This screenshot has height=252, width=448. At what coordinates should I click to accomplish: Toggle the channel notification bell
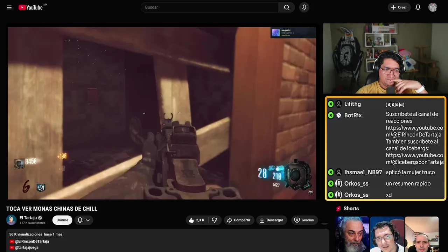point(80,220)
